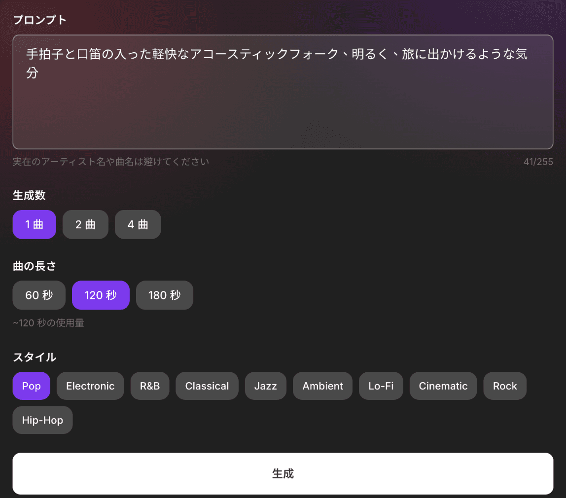Click the 生成数 section label
The width and height of the screenshot is (566, 498).
coord(29,195)
